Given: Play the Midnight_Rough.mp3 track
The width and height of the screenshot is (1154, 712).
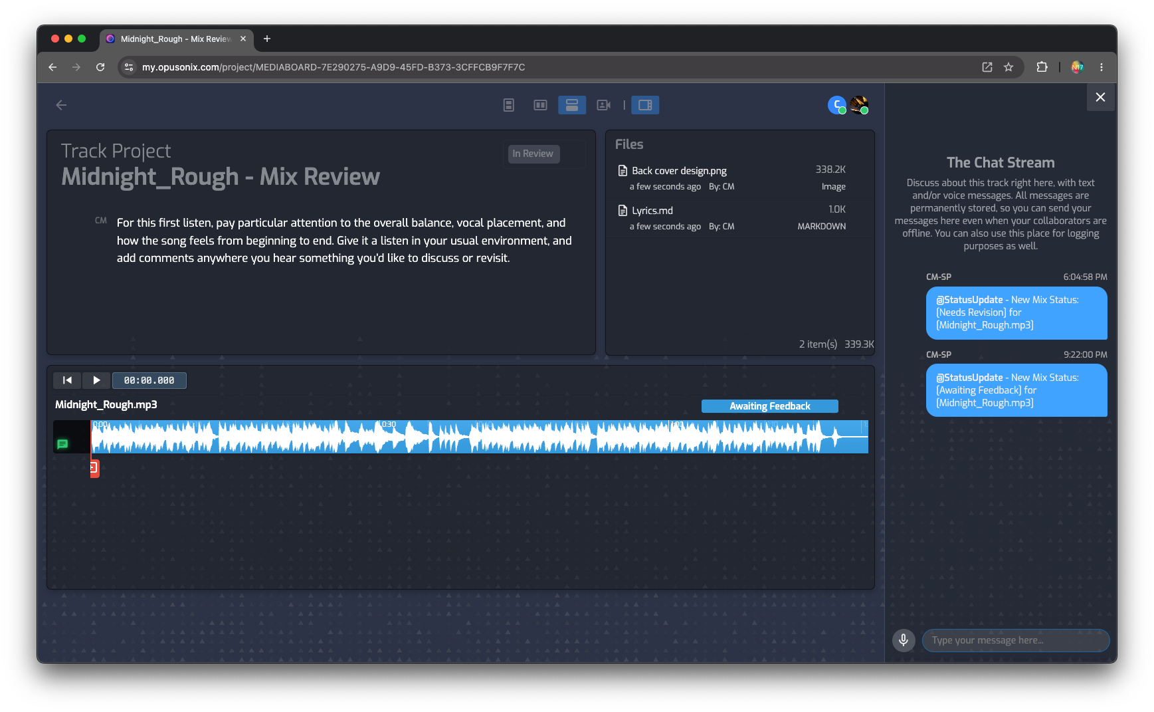Looking at the screenshot, I should coord(96,380).
